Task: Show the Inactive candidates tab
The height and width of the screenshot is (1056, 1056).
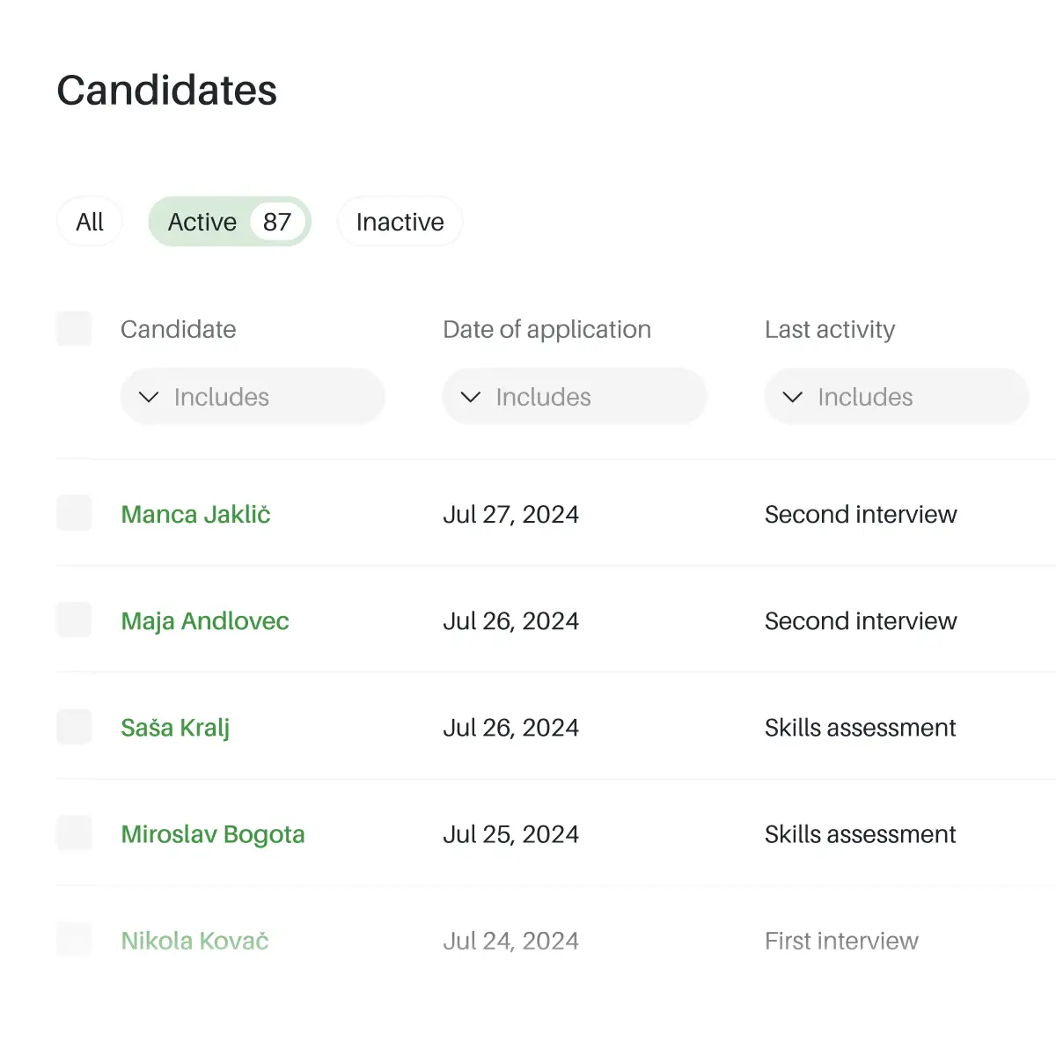Action: [400, 222]
